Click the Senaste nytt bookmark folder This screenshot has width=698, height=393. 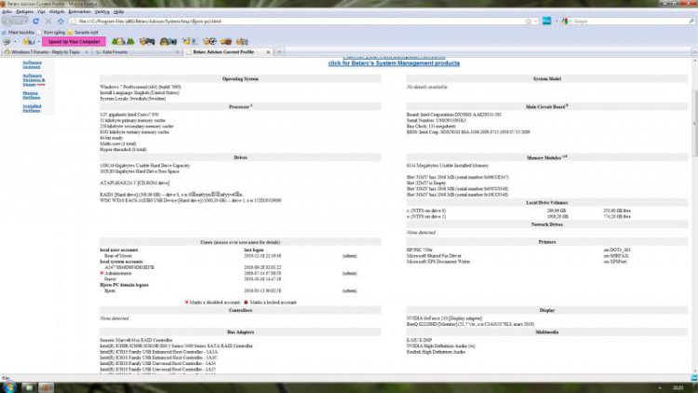point(83,33)
